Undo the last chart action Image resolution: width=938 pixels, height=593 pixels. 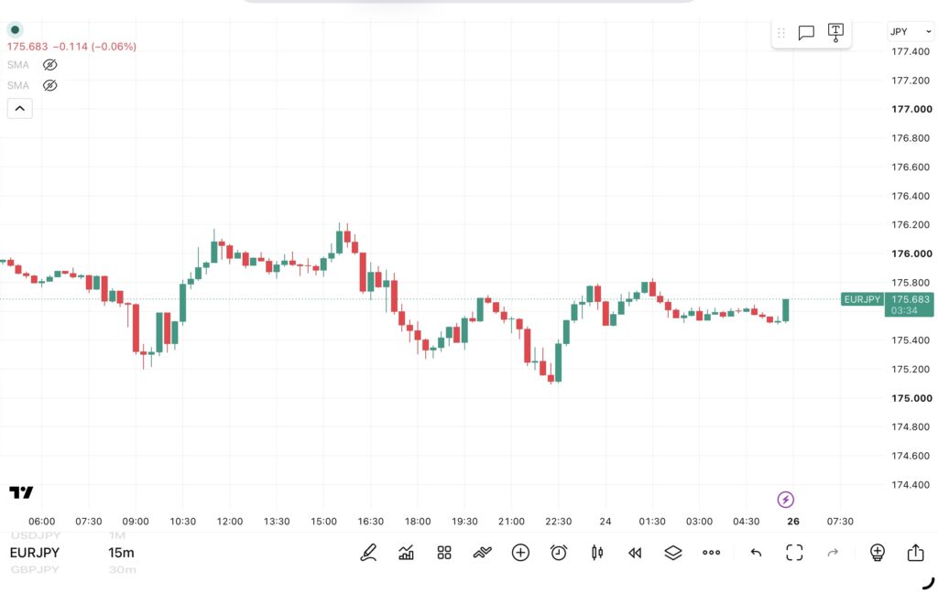tap(756, 553)
